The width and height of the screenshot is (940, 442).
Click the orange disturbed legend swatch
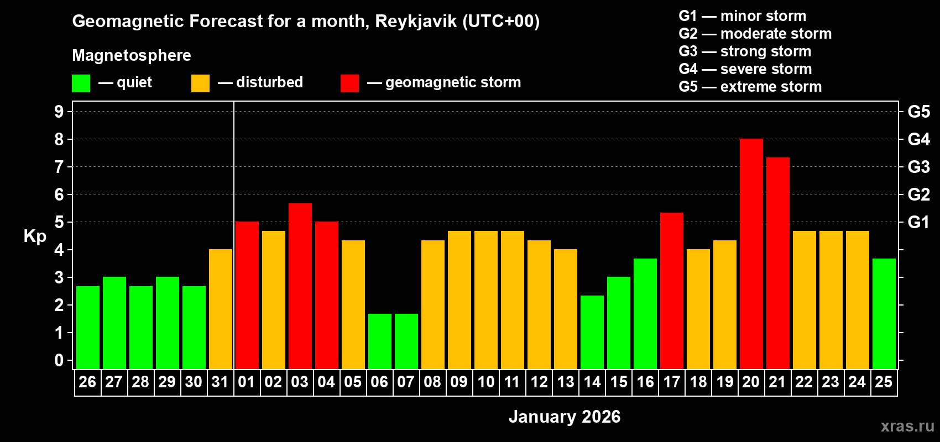click(x=200, y=83)
